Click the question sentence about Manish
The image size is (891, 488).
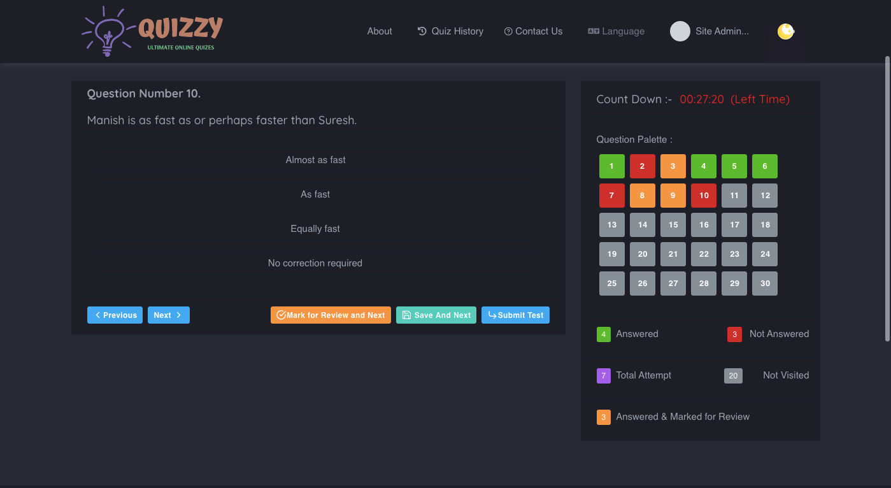pos(222,120)
